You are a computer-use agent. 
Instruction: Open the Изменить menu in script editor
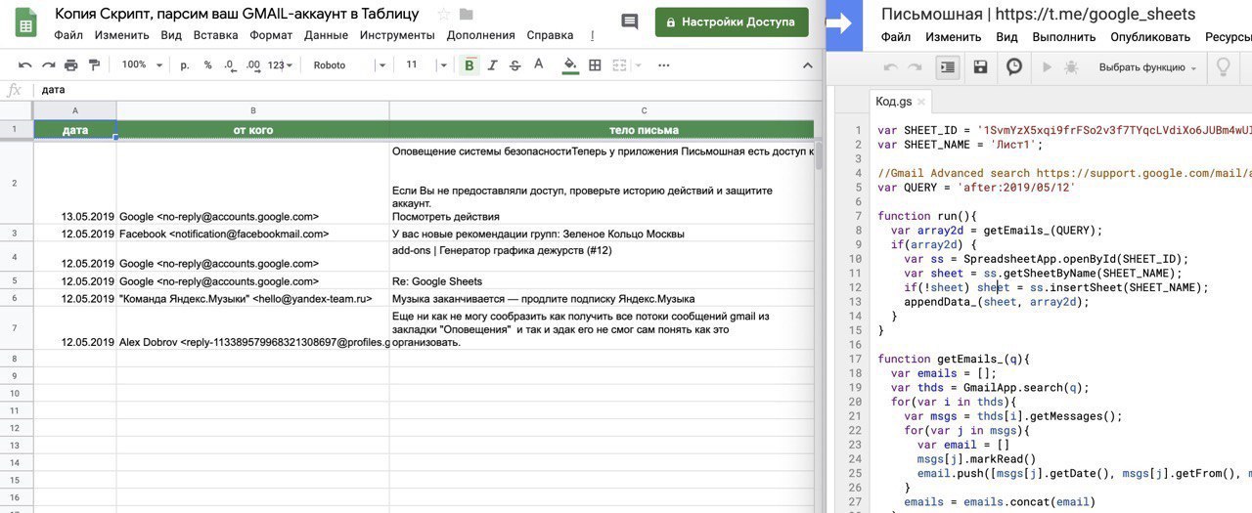click(x=953, y=37)
